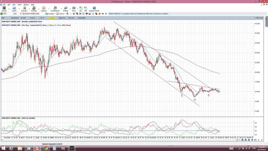
Task: Open the ASX exchange dropdown
Action: [20, 14]
